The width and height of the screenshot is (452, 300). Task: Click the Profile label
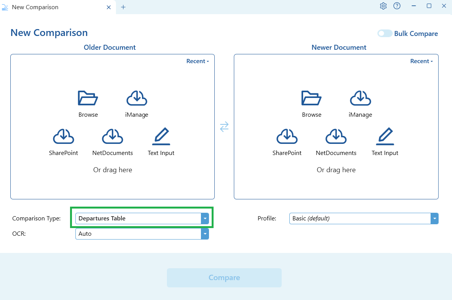click(x=267, y=218)
